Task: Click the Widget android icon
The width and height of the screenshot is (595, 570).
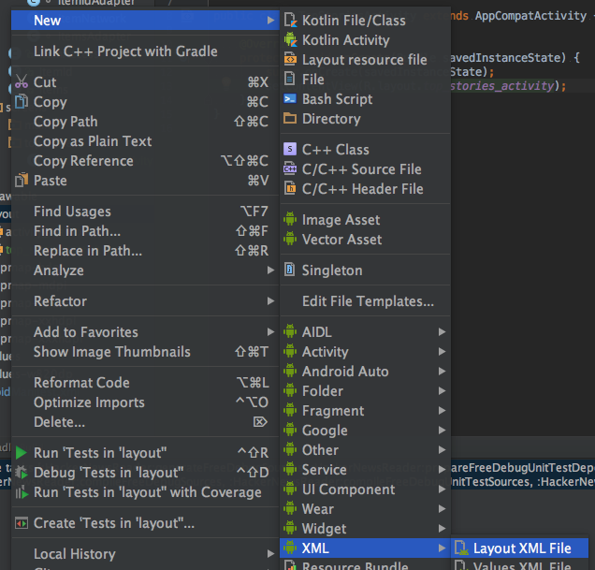Action: (290, 528)
